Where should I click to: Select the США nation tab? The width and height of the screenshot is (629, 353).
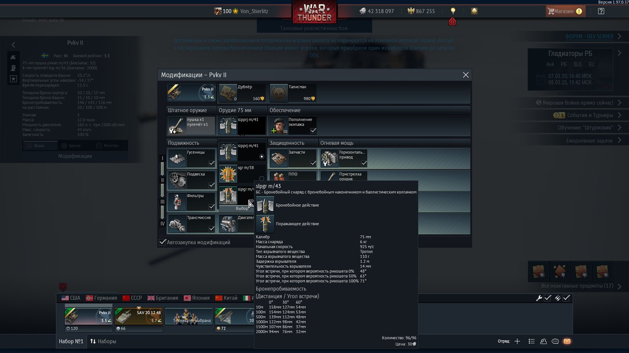[71, 298]
